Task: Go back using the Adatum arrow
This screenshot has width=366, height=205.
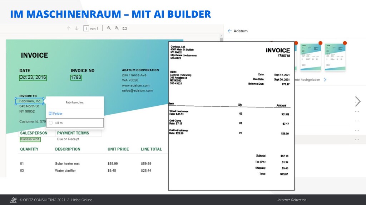Action: 230,31
